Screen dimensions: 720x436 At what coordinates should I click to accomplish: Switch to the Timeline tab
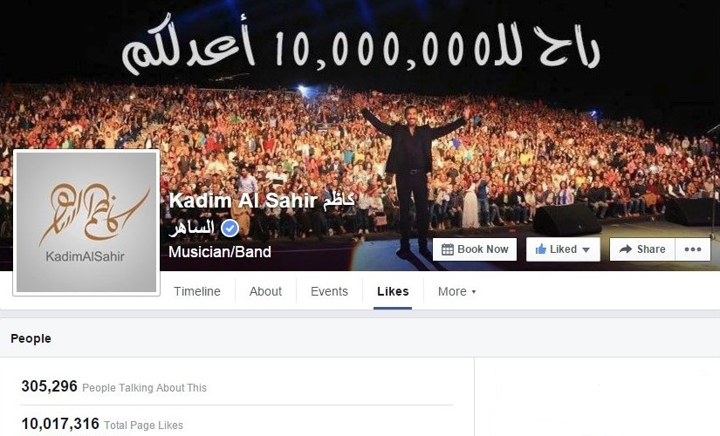pyautogui.click(x=197, y=291)
